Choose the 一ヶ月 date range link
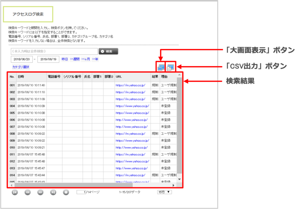The height and width of the screenshot is (209, 295). click(x=86, y=59)
